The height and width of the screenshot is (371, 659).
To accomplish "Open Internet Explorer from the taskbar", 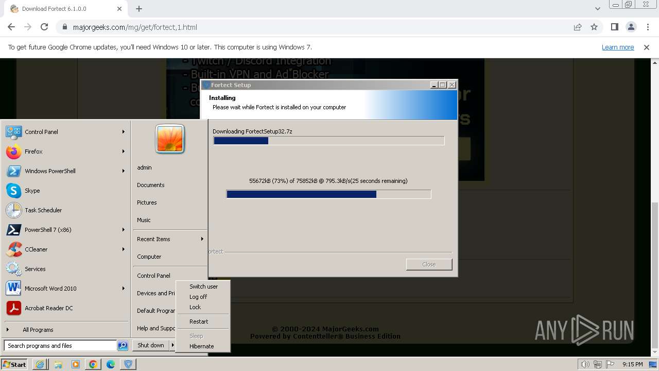I will tap(40, 364).
